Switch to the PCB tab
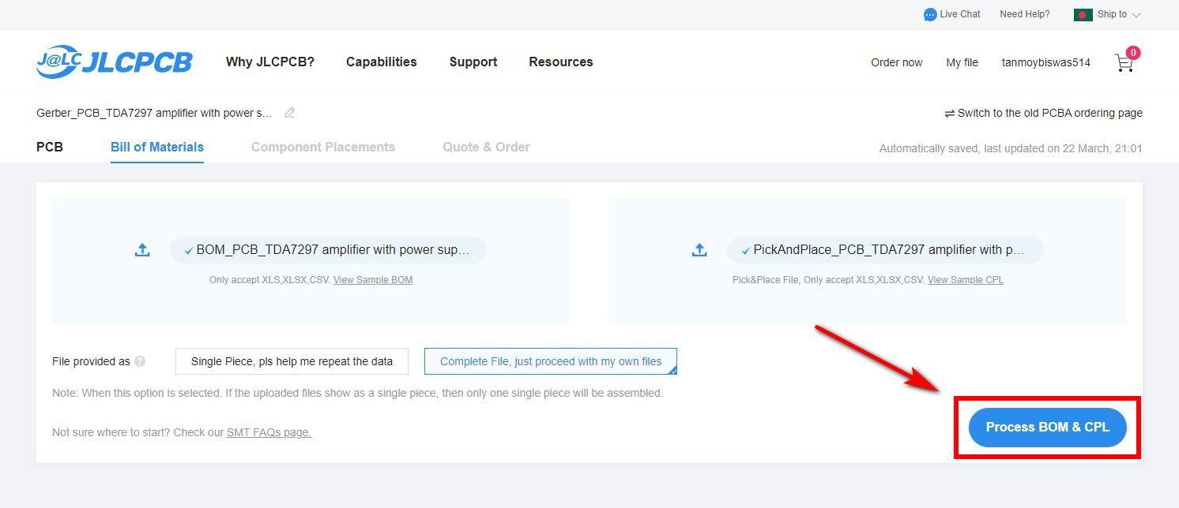The width and height of the screenshot is (1179, 508). click(x=50, y=147)
